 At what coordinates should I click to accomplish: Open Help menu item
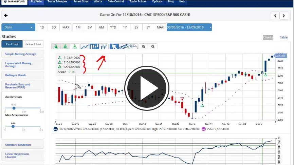182,2
